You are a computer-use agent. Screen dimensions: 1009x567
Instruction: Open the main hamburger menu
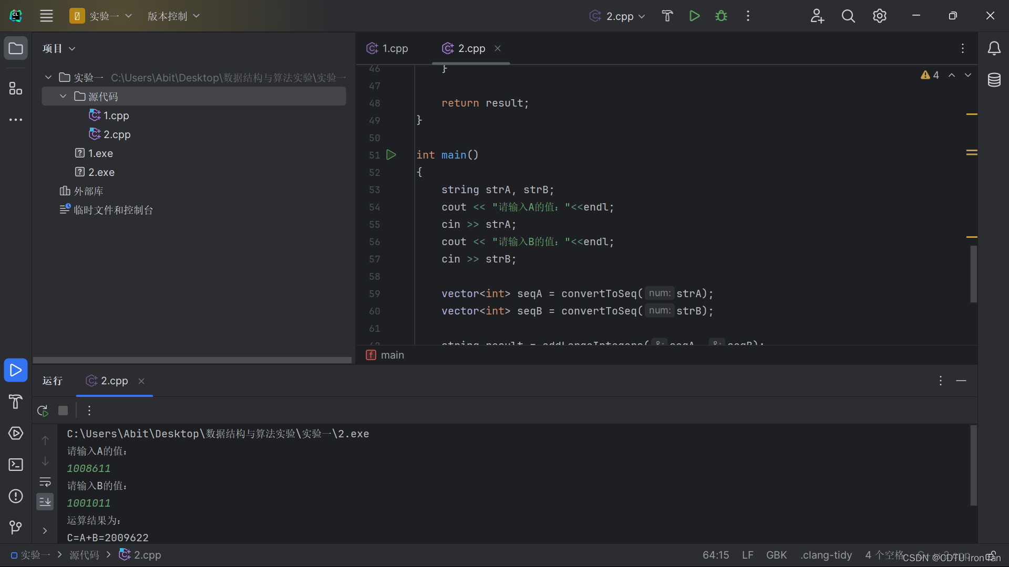(x=46, y=16)
